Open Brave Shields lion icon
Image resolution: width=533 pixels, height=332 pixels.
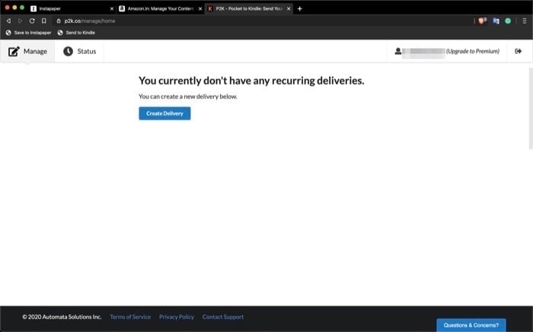click(482, 21)
